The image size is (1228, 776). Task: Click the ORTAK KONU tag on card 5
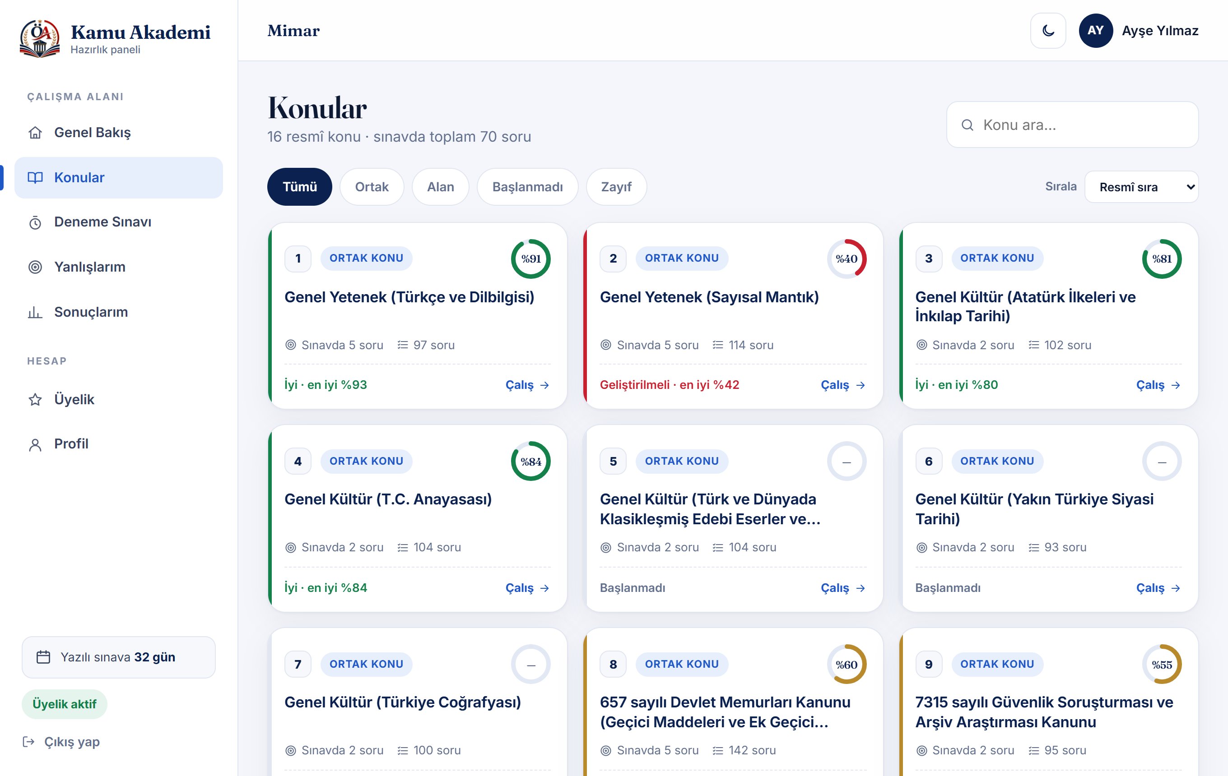click(682, 461)
